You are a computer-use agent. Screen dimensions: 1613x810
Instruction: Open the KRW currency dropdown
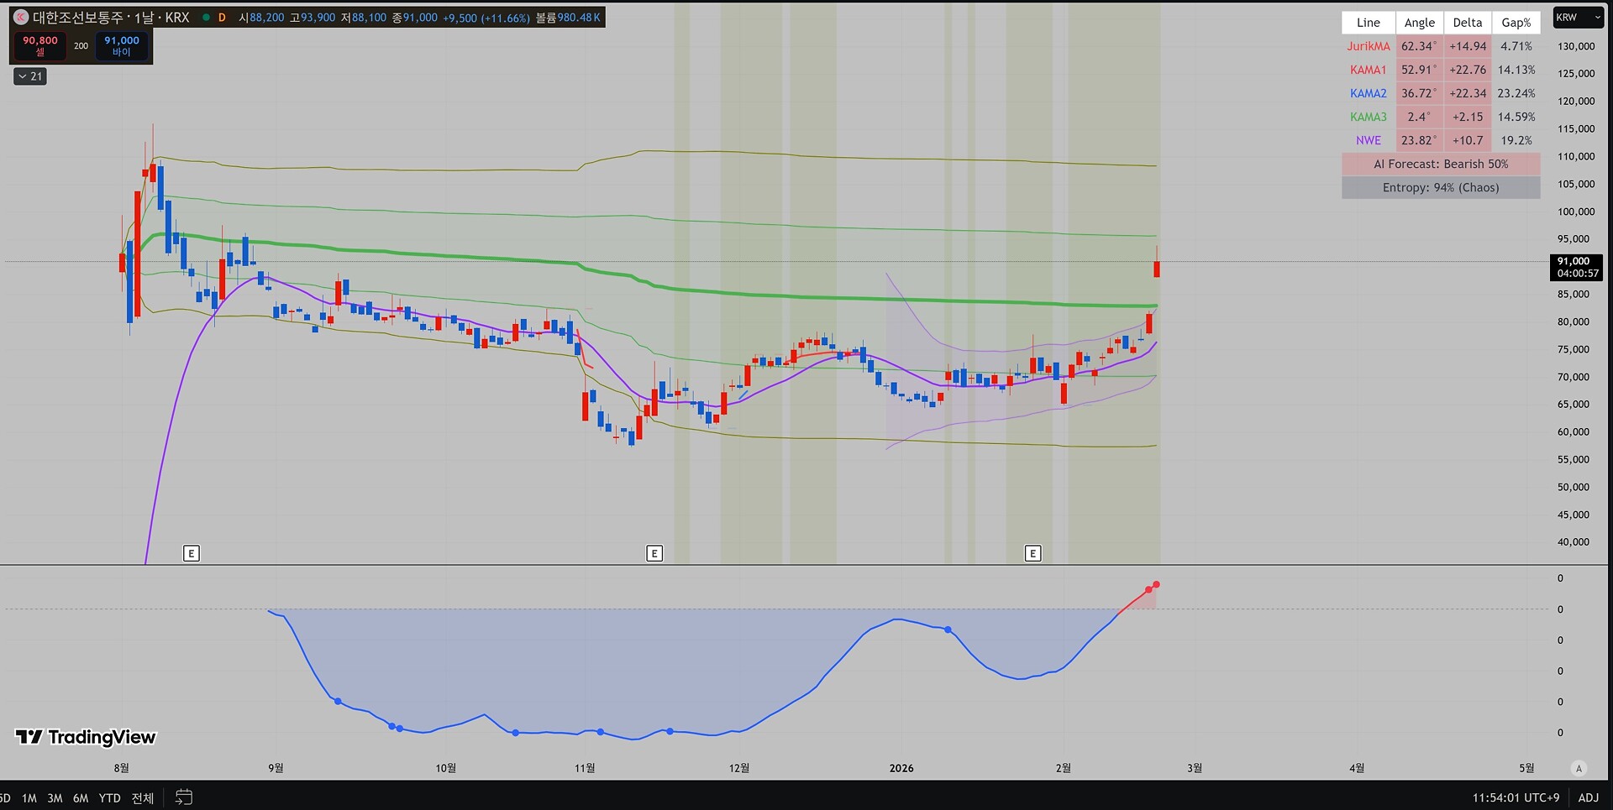[1579, 18]
